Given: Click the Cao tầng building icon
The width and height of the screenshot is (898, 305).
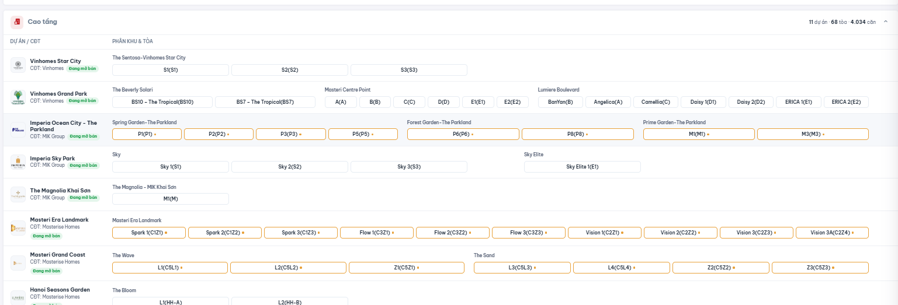Looking at the screenshot, I should point(17,22).
